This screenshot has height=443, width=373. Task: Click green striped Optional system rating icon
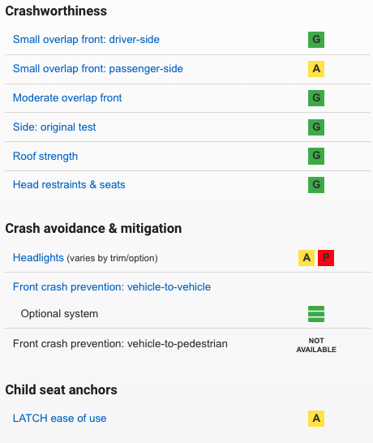click(x=316, y=314)
